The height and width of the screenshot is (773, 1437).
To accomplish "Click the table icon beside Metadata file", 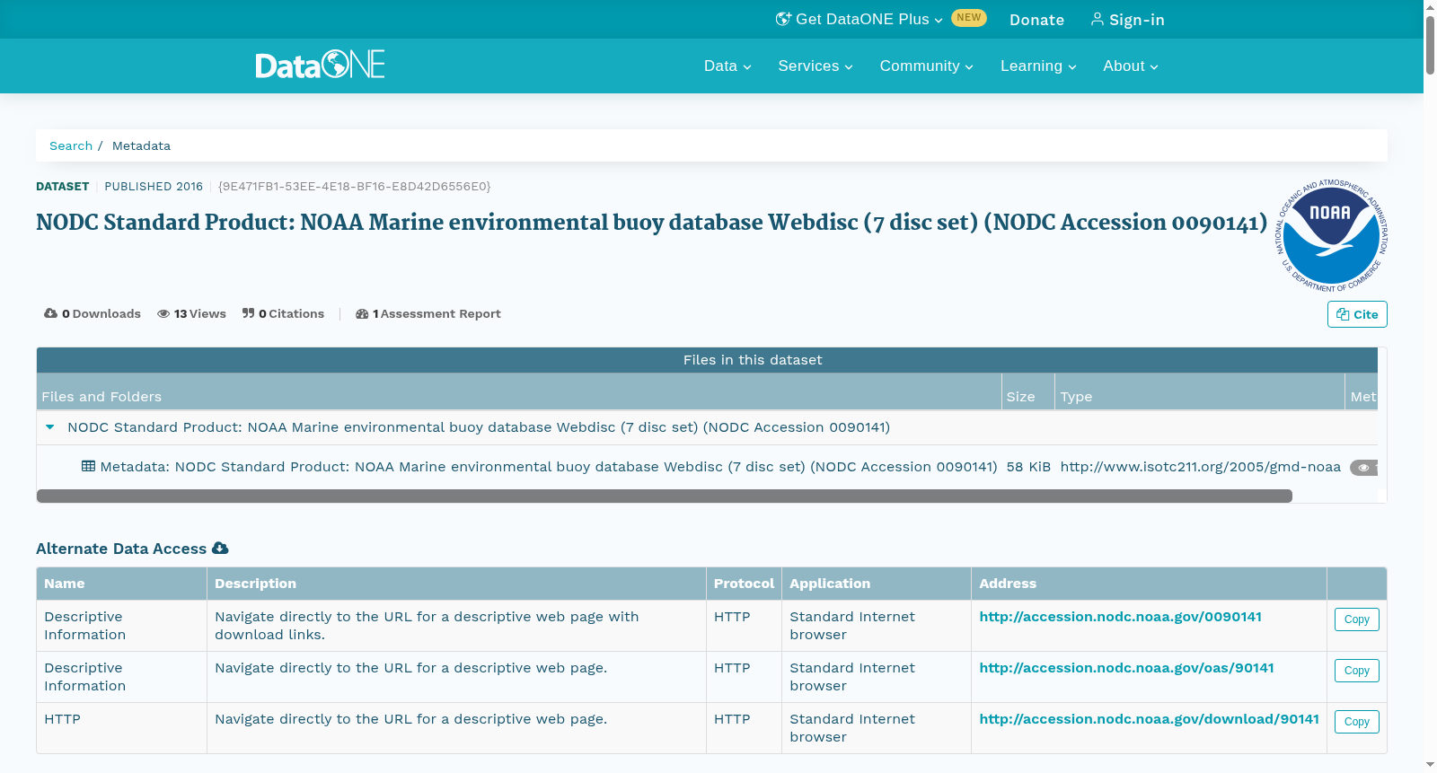I will pos(88,466).
